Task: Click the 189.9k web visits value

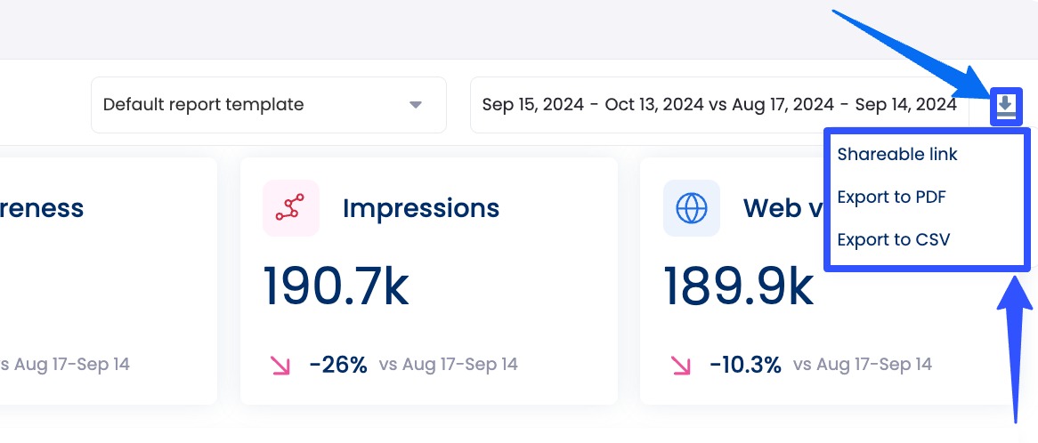Action: point(739,287)
